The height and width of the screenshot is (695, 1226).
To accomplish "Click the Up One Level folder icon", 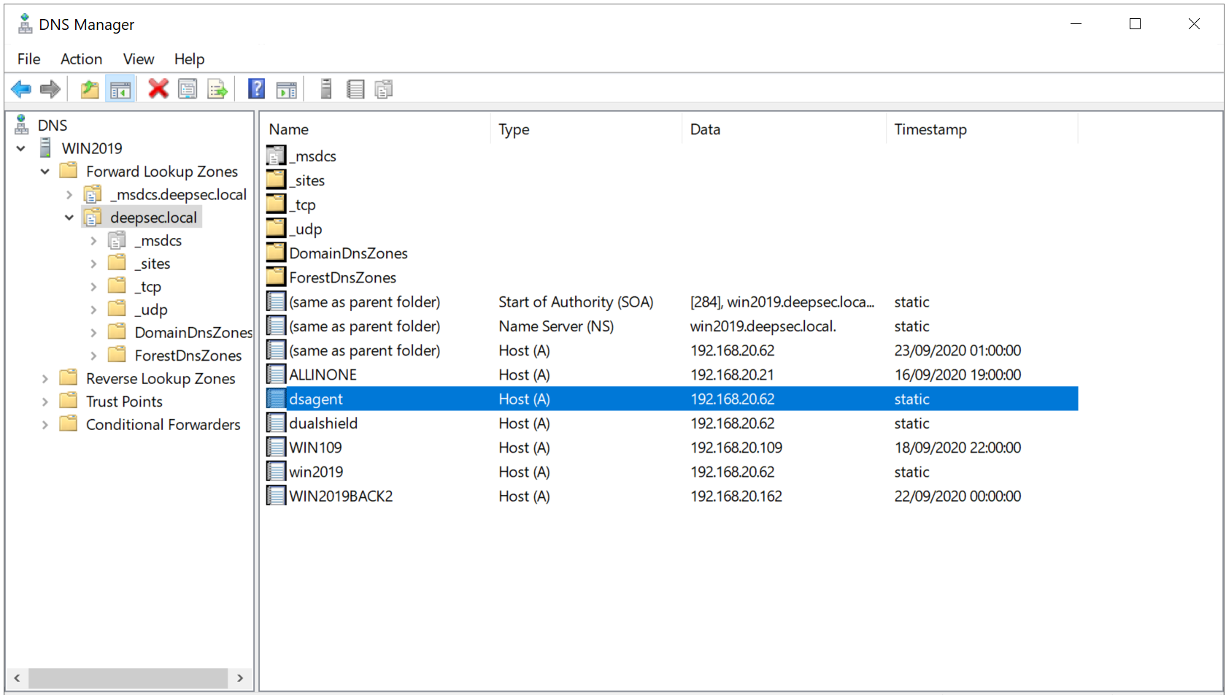I will [x=89, y=89].
